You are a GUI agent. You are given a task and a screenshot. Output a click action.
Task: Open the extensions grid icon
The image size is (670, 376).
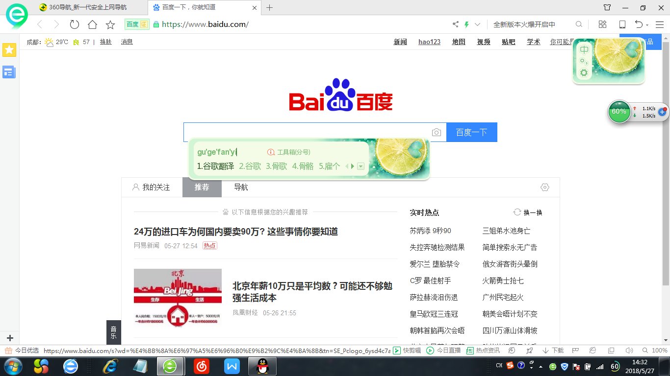[602, 24]
